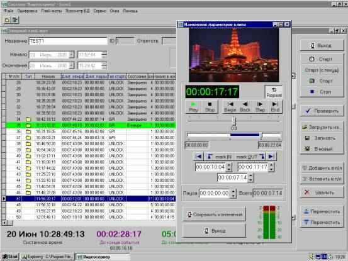
Task: Open the Оцифровка menu
Action: (x=27, y=11)
